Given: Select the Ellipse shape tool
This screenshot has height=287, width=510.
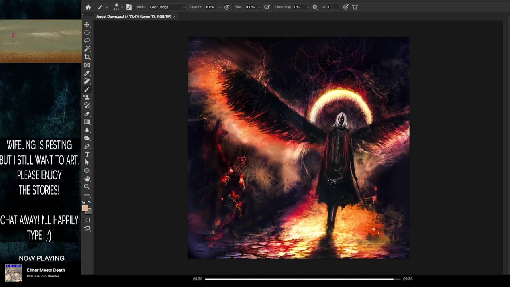Looking at the screenshot, I should 87,171.
